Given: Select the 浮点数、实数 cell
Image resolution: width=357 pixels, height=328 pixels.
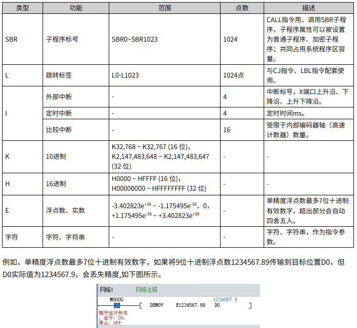Looking at the screenshot, I should (x=76, y=211).
